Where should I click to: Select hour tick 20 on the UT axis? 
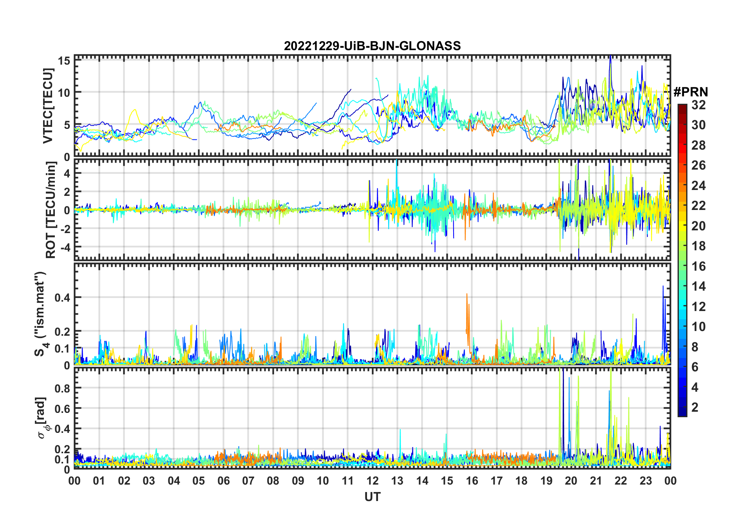571,481
